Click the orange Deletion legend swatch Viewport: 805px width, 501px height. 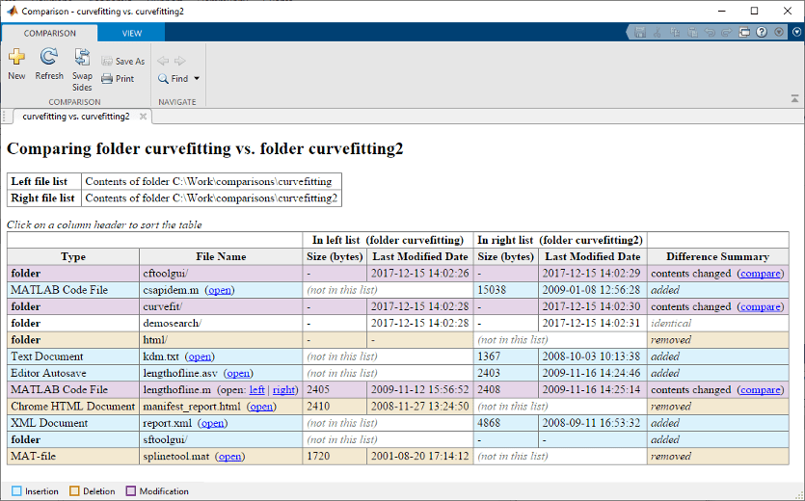[74, 491]
